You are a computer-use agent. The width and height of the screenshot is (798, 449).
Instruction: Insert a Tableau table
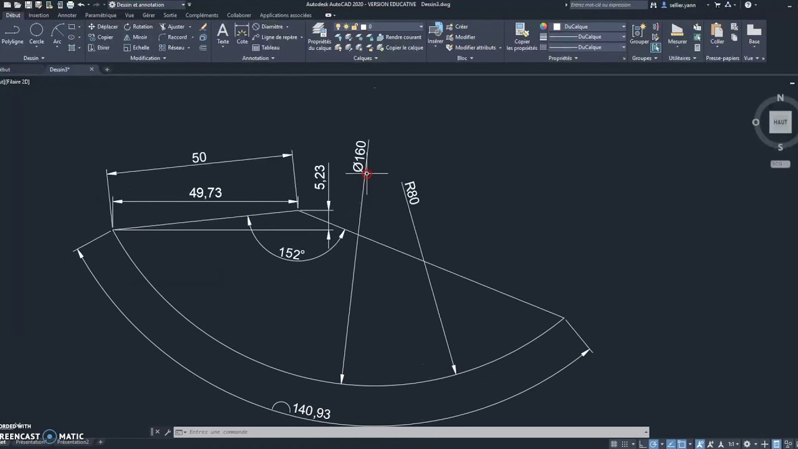click(x=266, y=48)
